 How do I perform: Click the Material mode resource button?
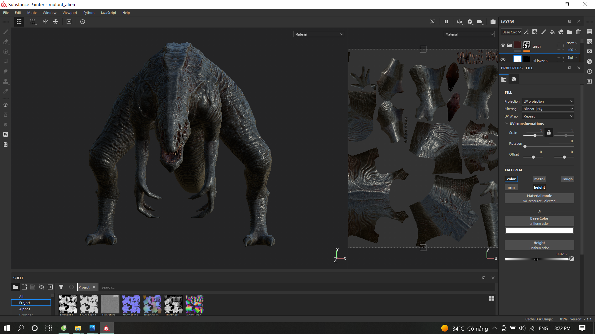(x=539, y=198)
